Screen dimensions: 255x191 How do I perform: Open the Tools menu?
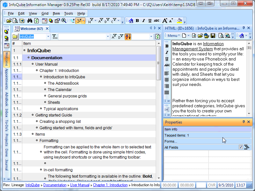[69, 13]
